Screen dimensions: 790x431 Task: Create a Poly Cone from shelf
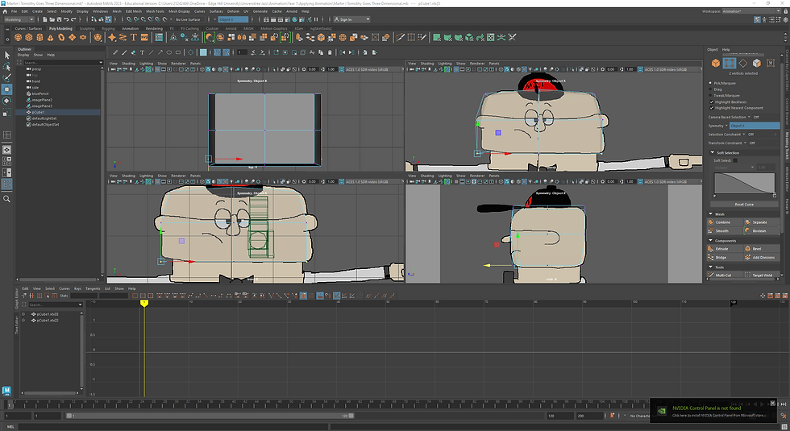pyautogui.click(x=50, y=37)
